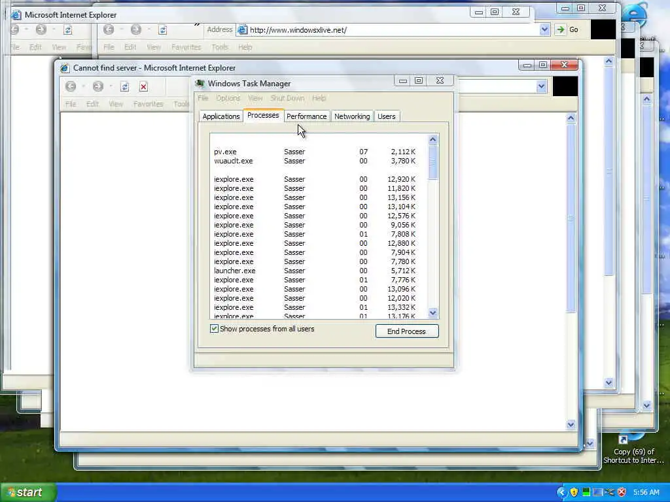Open Favorites menu in Cannot find server window
Screen dimensions: 670x502
148,104
